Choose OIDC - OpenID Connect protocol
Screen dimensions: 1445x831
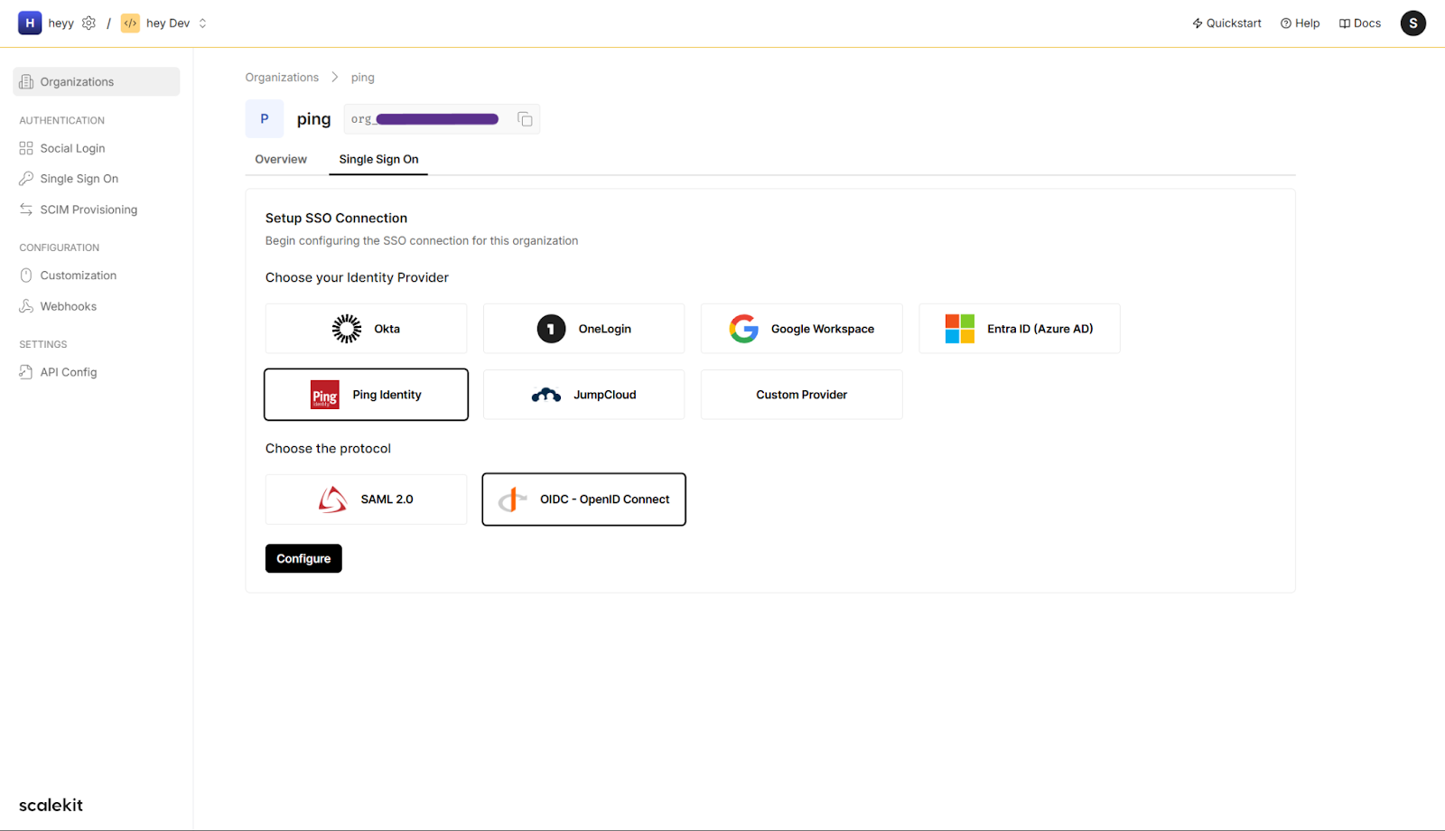click(x=583, y=500)
